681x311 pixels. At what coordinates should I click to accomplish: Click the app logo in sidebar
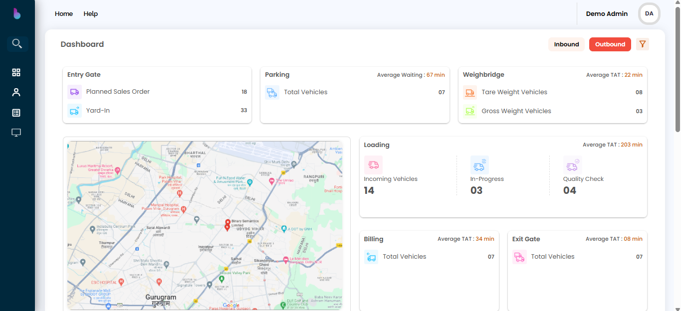[x=17, y=14]
